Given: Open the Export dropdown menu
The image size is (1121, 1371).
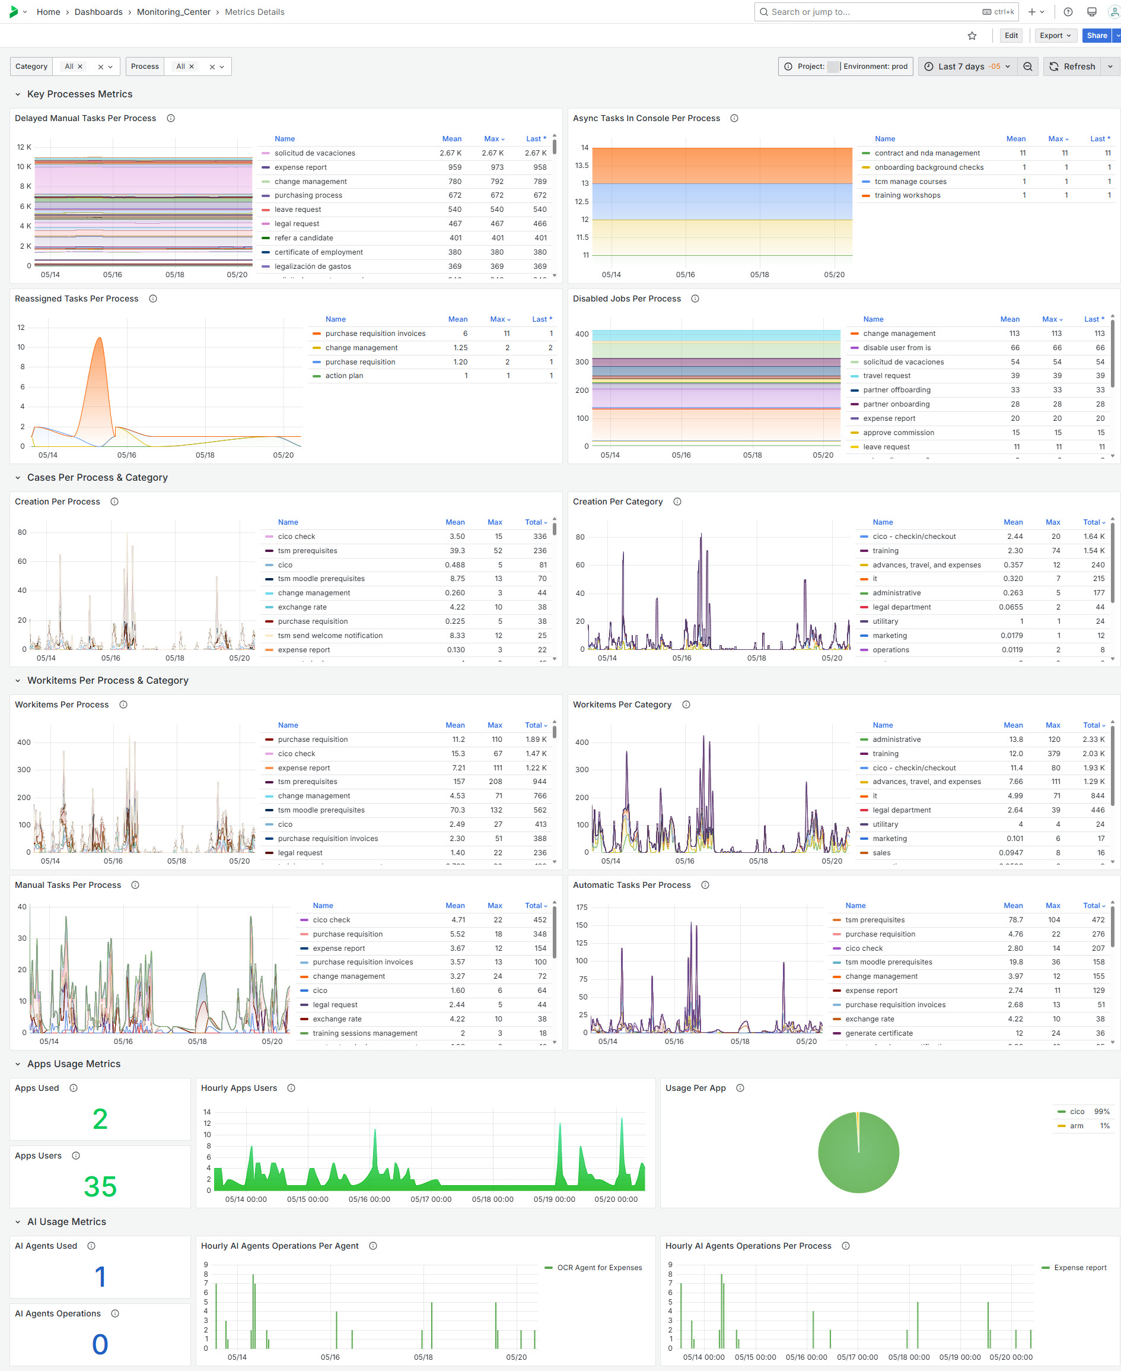Looking at the screenshot, I should coord(1055,36).
